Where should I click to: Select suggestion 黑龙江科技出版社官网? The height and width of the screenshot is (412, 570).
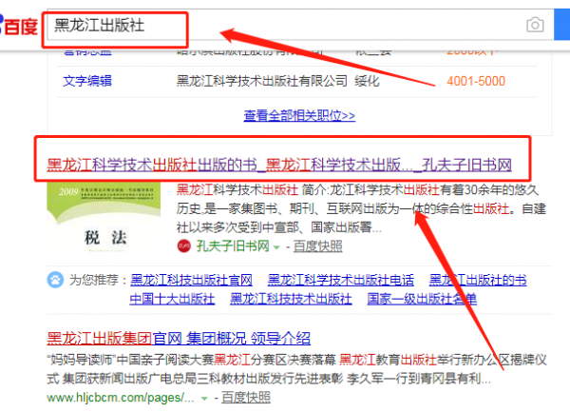click(x=191, y=280)
